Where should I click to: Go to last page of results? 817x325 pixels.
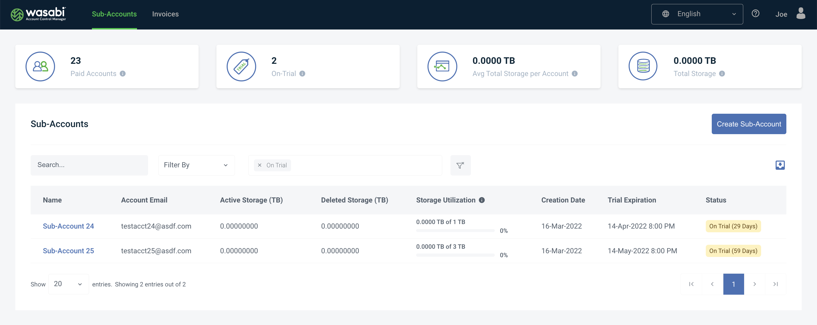tap(776, 284)
